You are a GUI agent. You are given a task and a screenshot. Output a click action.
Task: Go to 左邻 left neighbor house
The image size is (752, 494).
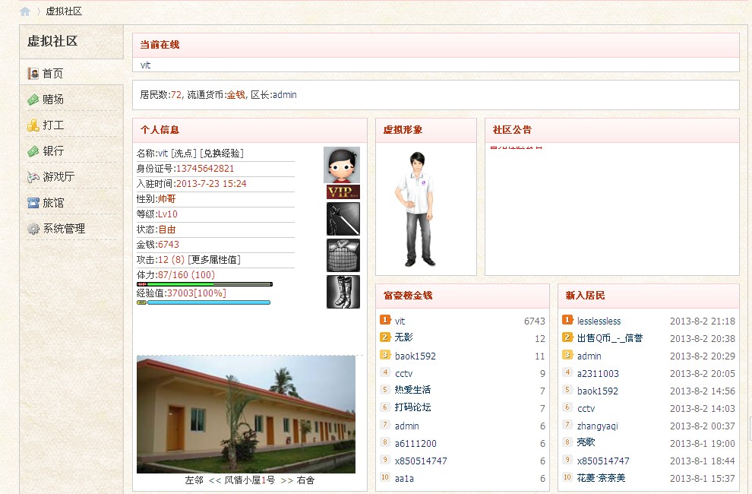[194, 480]
